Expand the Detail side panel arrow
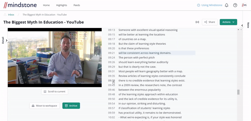The image size is (251, 121). 7,41
